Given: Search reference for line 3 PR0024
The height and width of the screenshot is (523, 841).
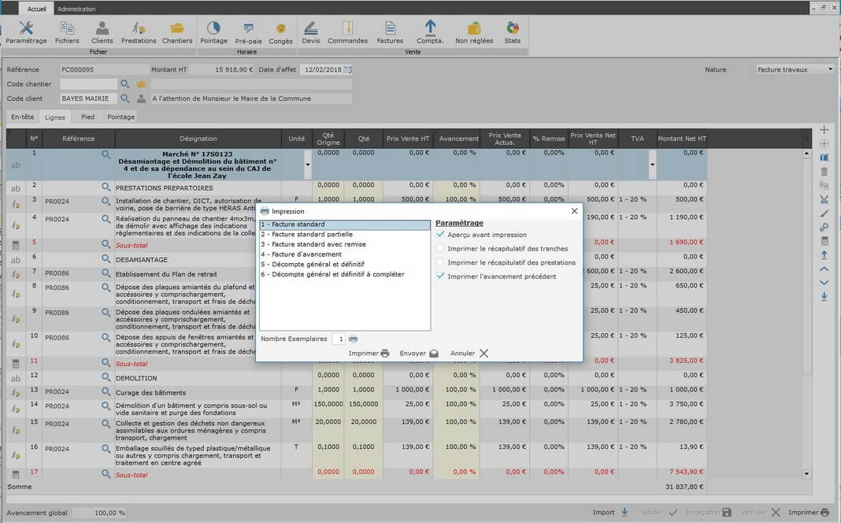Looking at the screenshot, I should (x=106, y=201).
